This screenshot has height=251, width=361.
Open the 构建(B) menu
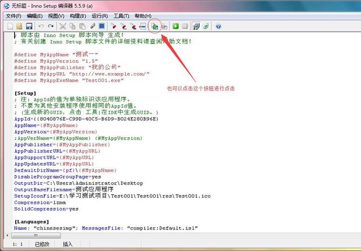tap(78, 16)
